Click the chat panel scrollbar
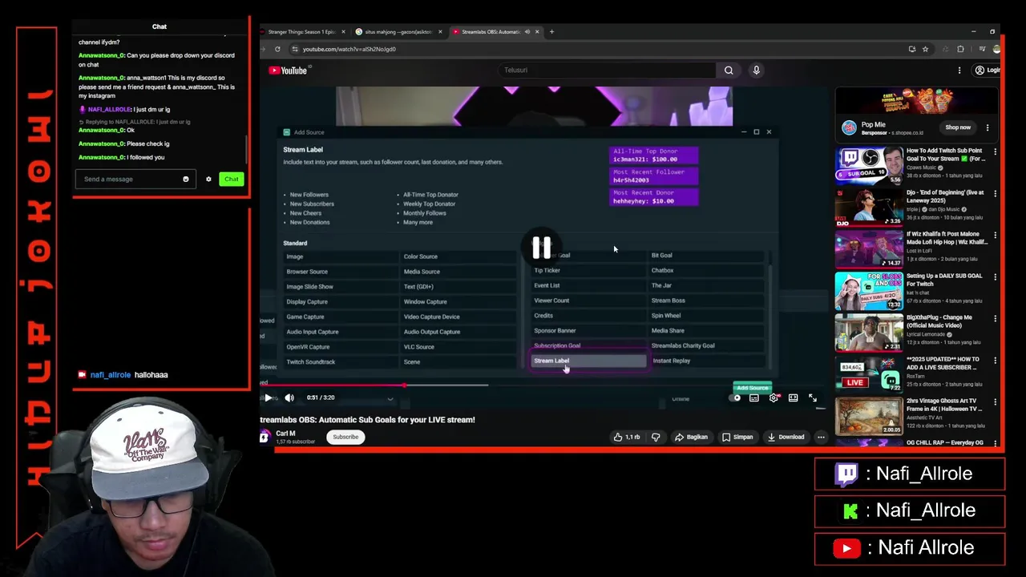The width and height of the screenshot is (1026, 577). (x=245, y=148)
